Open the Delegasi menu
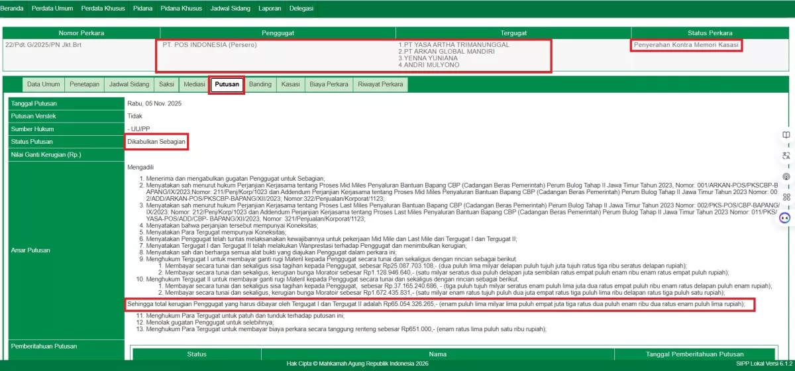Screen dimensions: 795x371 (302, 9)
